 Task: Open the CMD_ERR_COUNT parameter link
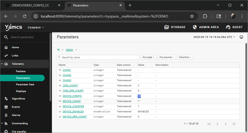click(x=73, y=91)
